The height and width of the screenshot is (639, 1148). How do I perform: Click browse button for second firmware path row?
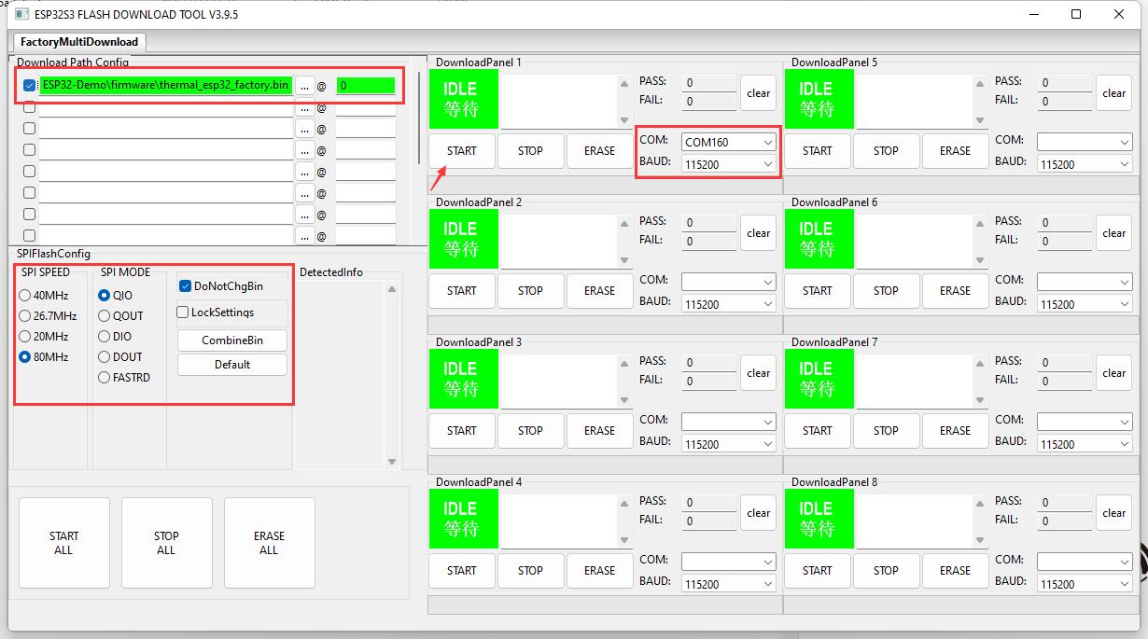click(x=304, y=107)
